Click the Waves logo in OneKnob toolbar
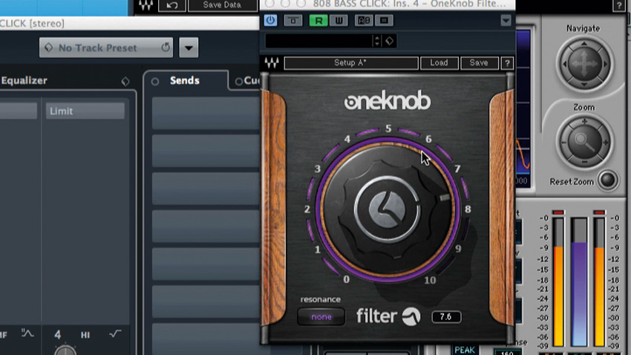The width and height of the screenshot is (631, 355). pos(272,63)
